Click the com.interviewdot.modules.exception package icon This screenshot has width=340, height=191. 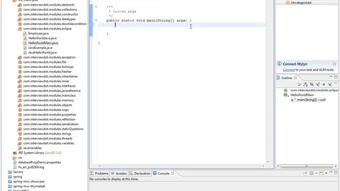click(20, 57)
